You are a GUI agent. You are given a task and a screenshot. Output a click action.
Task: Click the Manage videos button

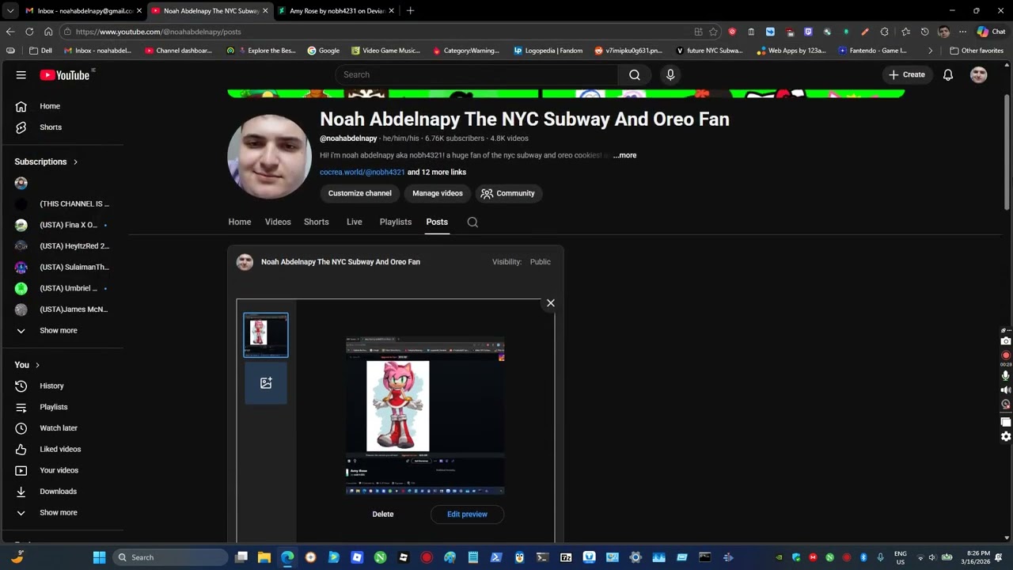[438, 193]
